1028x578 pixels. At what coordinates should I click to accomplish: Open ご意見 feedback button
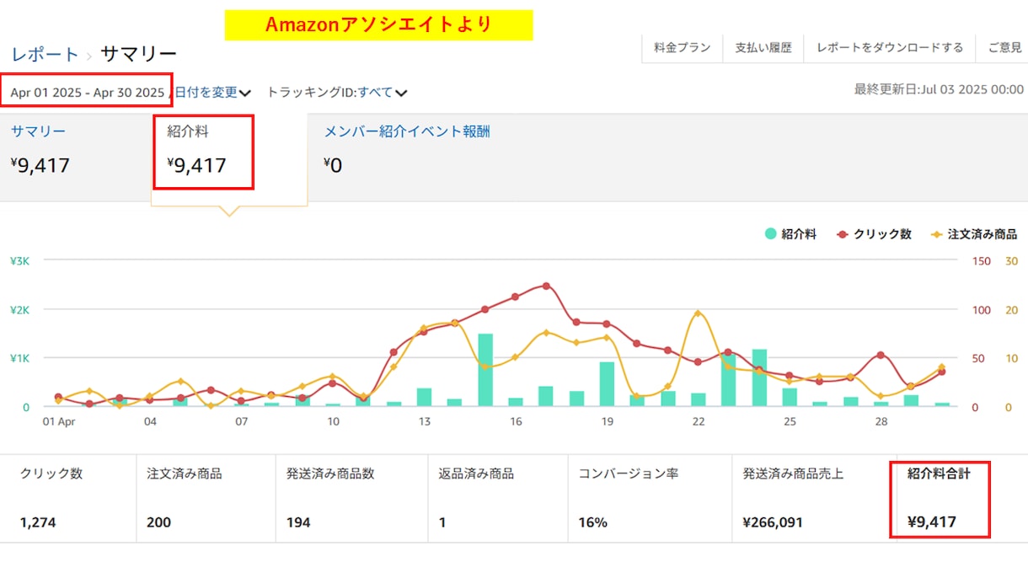click(x=1004, y=48)
